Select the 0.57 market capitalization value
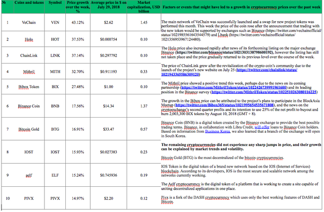The height and width of the screenshot is (212, 324). 144,129
